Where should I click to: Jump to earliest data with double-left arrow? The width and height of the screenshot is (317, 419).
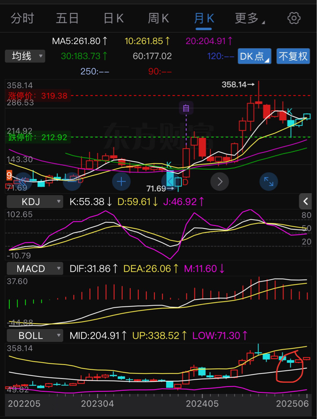(x=23, y=182)
